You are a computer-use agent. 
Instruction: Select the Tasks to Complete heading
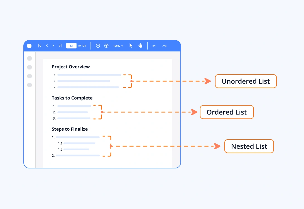(x=72, y=98)
